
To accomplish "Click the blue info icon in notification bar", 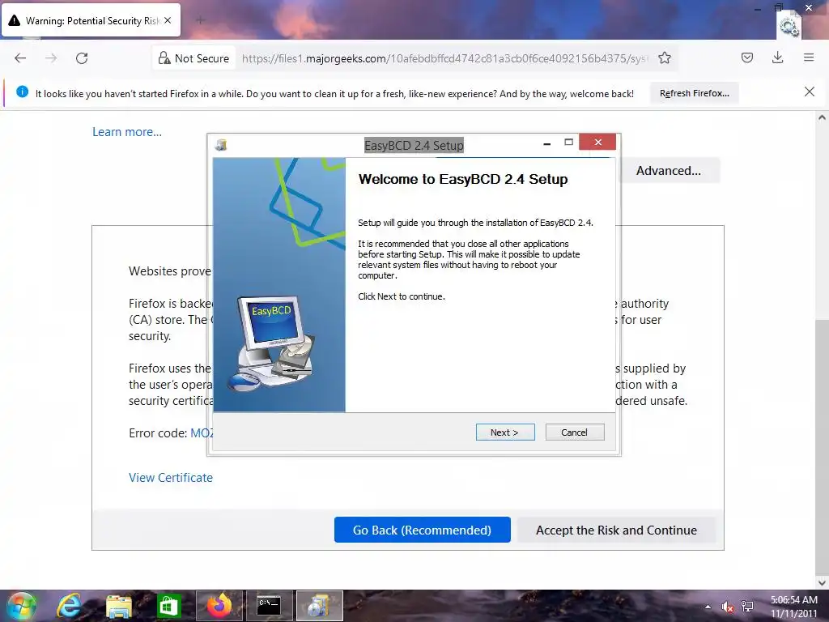I will [22, 92].
